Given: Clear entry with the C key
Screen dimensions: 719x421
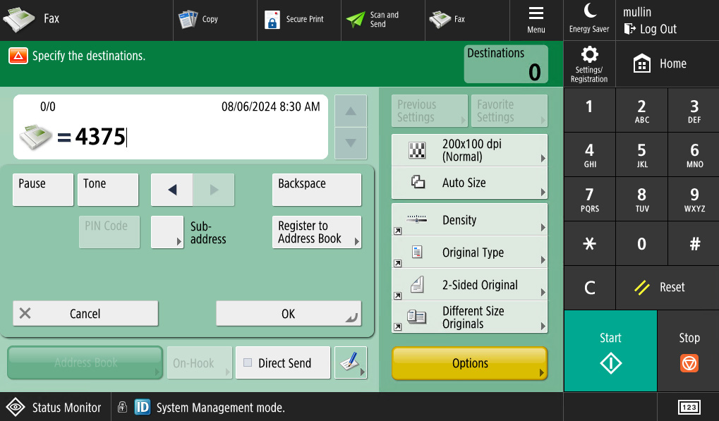Looking at the screenshot, I should pyautogui.click(x=589, y=288).
